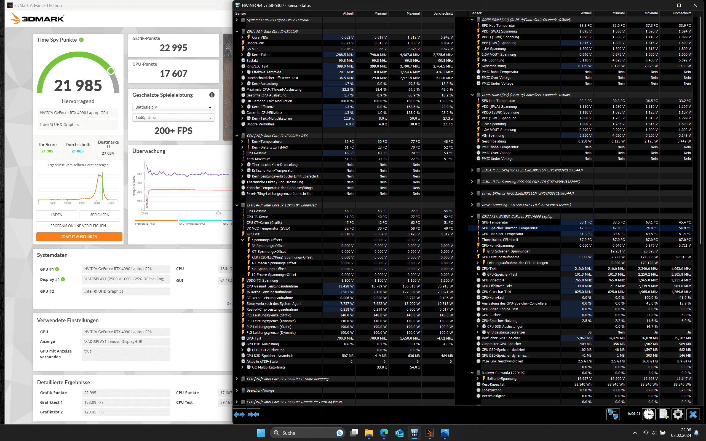Collapse the CPU [#0]: Intel Core i9-13900HX section
The width and height of the screenshot is (706, 441).
[x=237, y=31]
